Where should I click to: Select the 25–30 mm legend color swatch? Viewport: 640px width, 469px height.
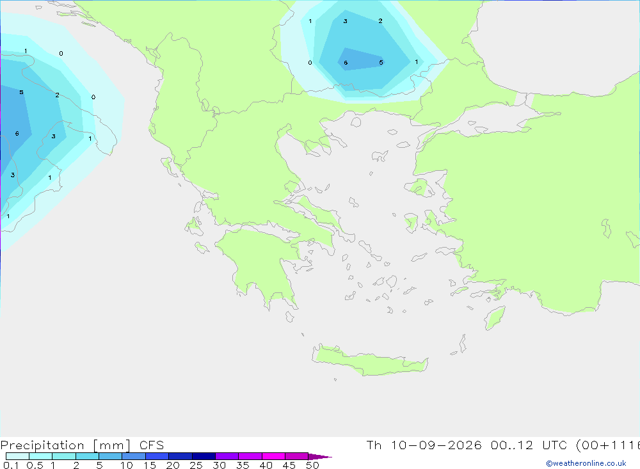click(204, 456)
